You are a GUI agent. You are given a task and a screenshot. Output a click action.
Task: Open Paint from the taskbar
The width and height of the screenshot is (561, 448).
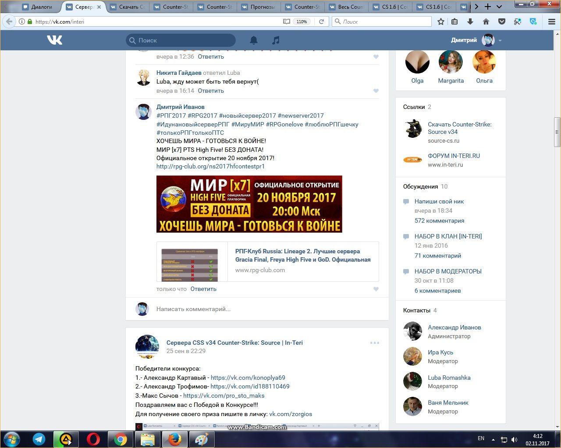point(201,439)
